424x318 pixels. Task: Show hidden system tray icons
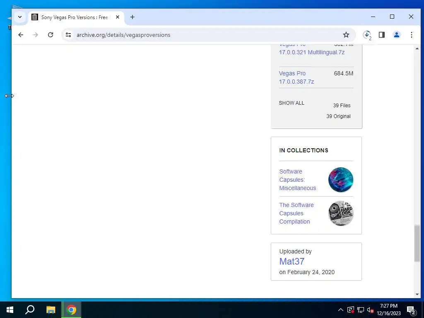pyautogui.click(x=341, y=310)
